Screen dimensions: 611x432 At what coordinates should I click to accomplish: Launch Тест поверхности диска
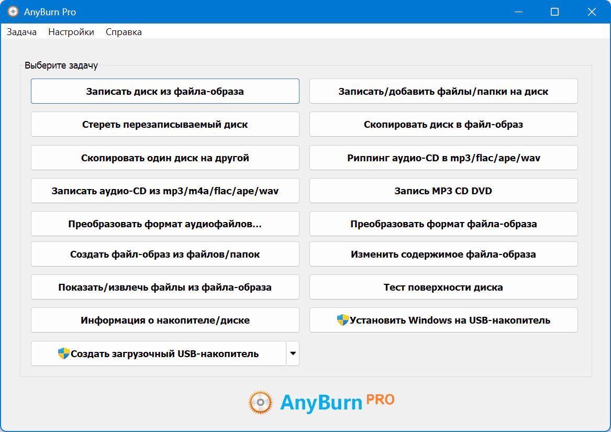tap(443, 287)
